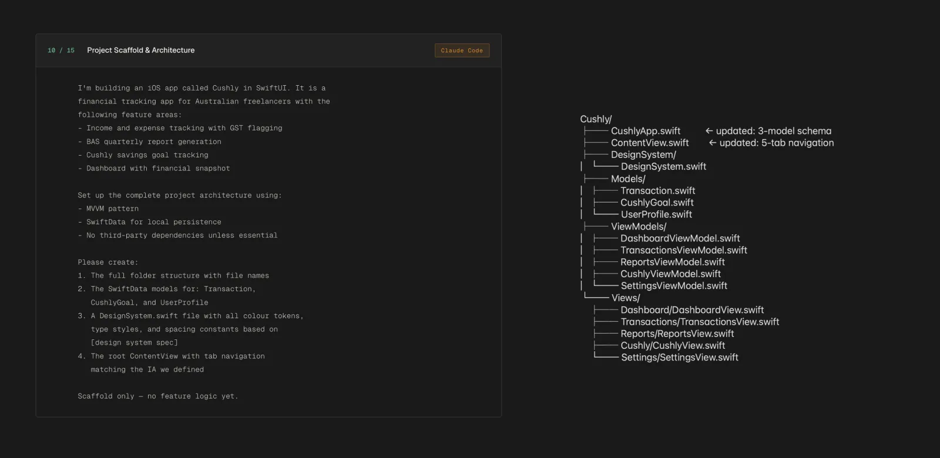Expand the Views/ folder
The height and width of the screenshot is (458, 940).
coord(626,298)
